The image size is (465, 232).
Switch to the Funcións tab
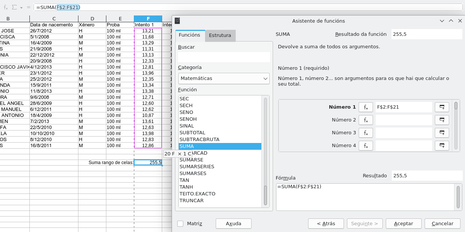(189, 35)
